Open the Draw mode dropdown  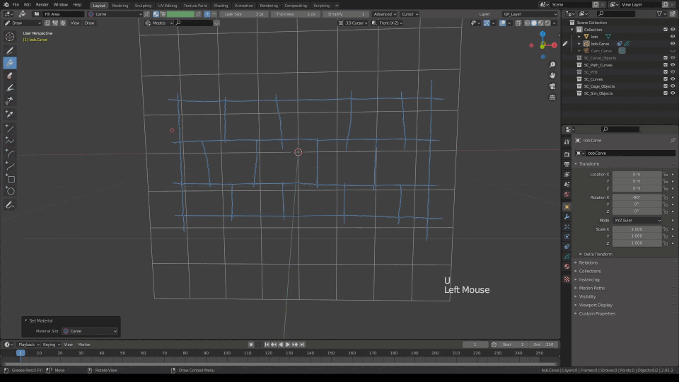pos(23,23)
